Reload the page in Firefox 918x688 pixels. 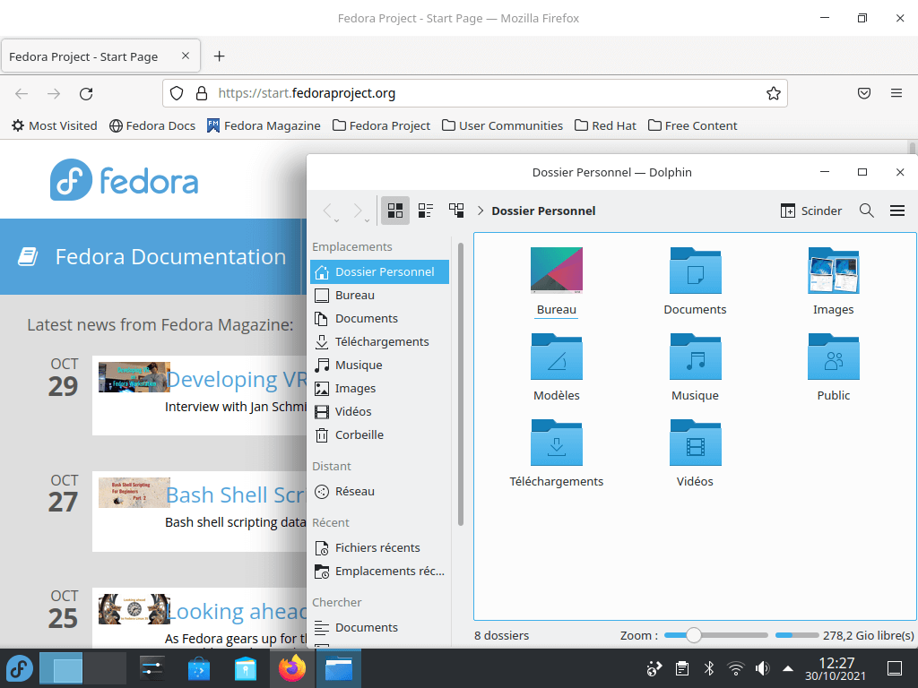(86, 93)
